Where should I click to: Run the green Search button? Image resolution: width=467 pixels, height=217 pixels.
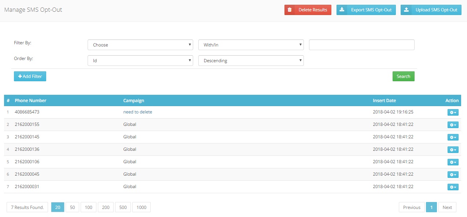[x=403, y=76]
